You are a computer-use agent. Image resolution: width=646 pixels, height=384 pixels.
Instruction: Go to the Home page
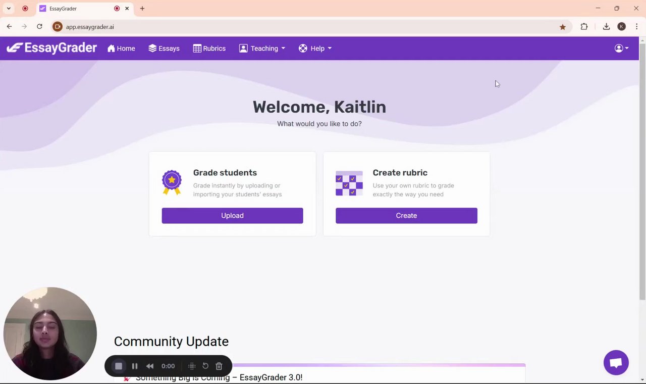[x=121, y=49]
